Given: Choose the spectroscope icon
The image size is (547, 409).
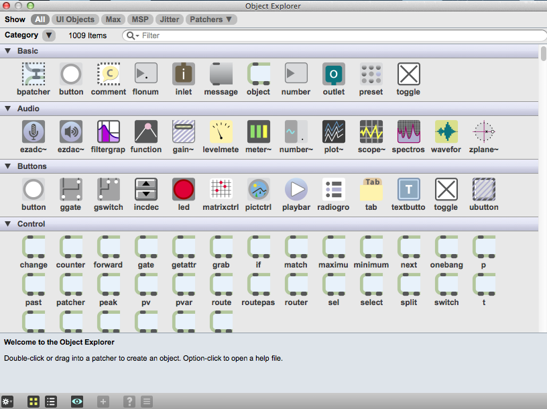Looking at the screenshot, I should (408, 131).
